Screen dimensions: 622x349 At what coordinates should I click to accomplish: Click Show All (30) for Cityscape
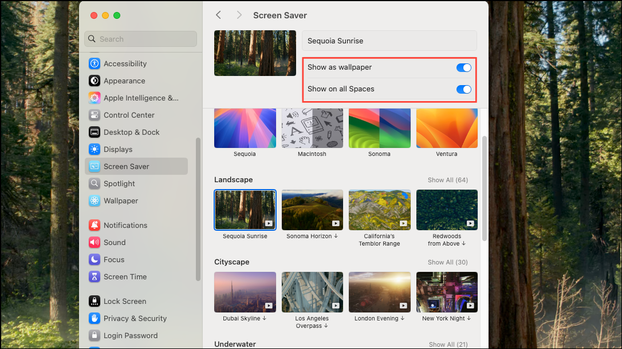[x=447, y=262]
